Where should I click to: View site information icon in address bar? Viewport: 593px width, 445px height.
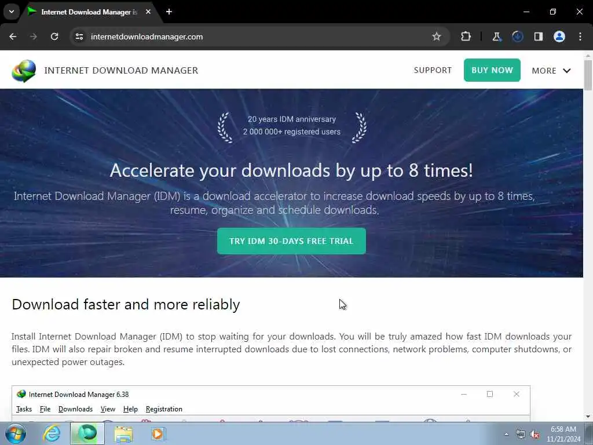79,37
